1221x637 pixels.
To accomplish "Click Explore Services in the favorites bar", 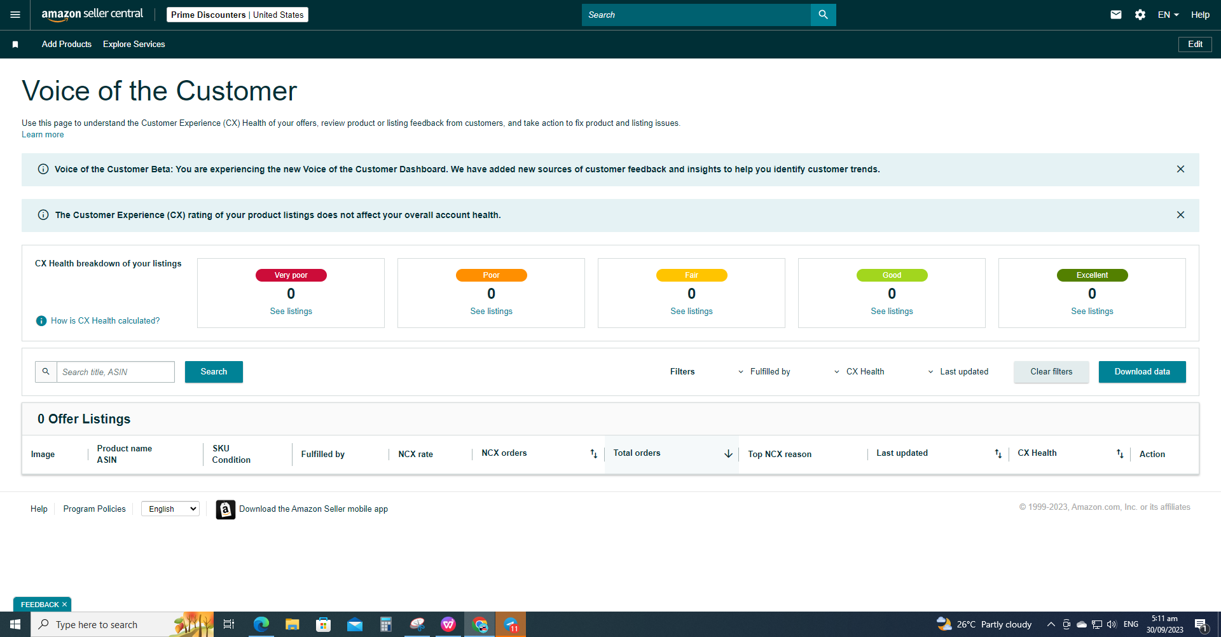I will click(x=134, y=44).
